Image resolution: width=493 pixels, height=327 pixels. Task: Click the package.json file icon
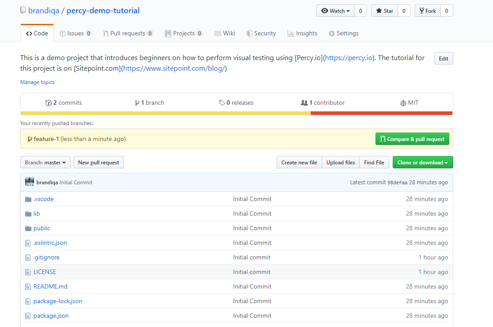coord(28,316)
